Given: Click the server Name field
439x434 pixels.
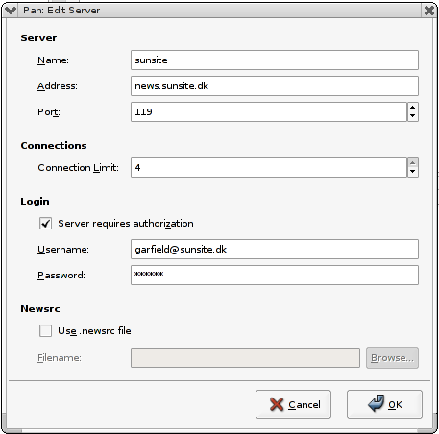Looking at the screenshot, I should pyautogui.click(x=275, y=60).
